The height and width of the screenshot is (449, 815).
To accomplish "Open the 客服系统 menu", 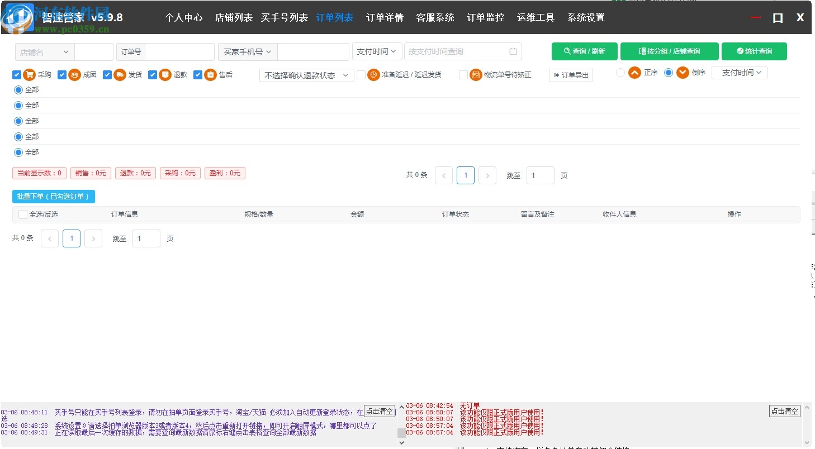I will pyautogui.click(x=435, y=17).
